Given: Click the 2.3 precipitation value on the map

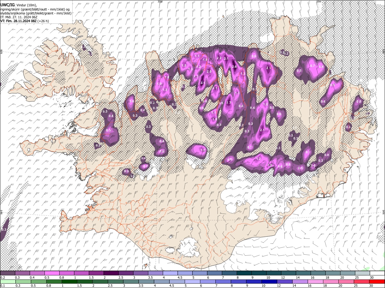Looking at the screenshot, I should tap(229, 103).
